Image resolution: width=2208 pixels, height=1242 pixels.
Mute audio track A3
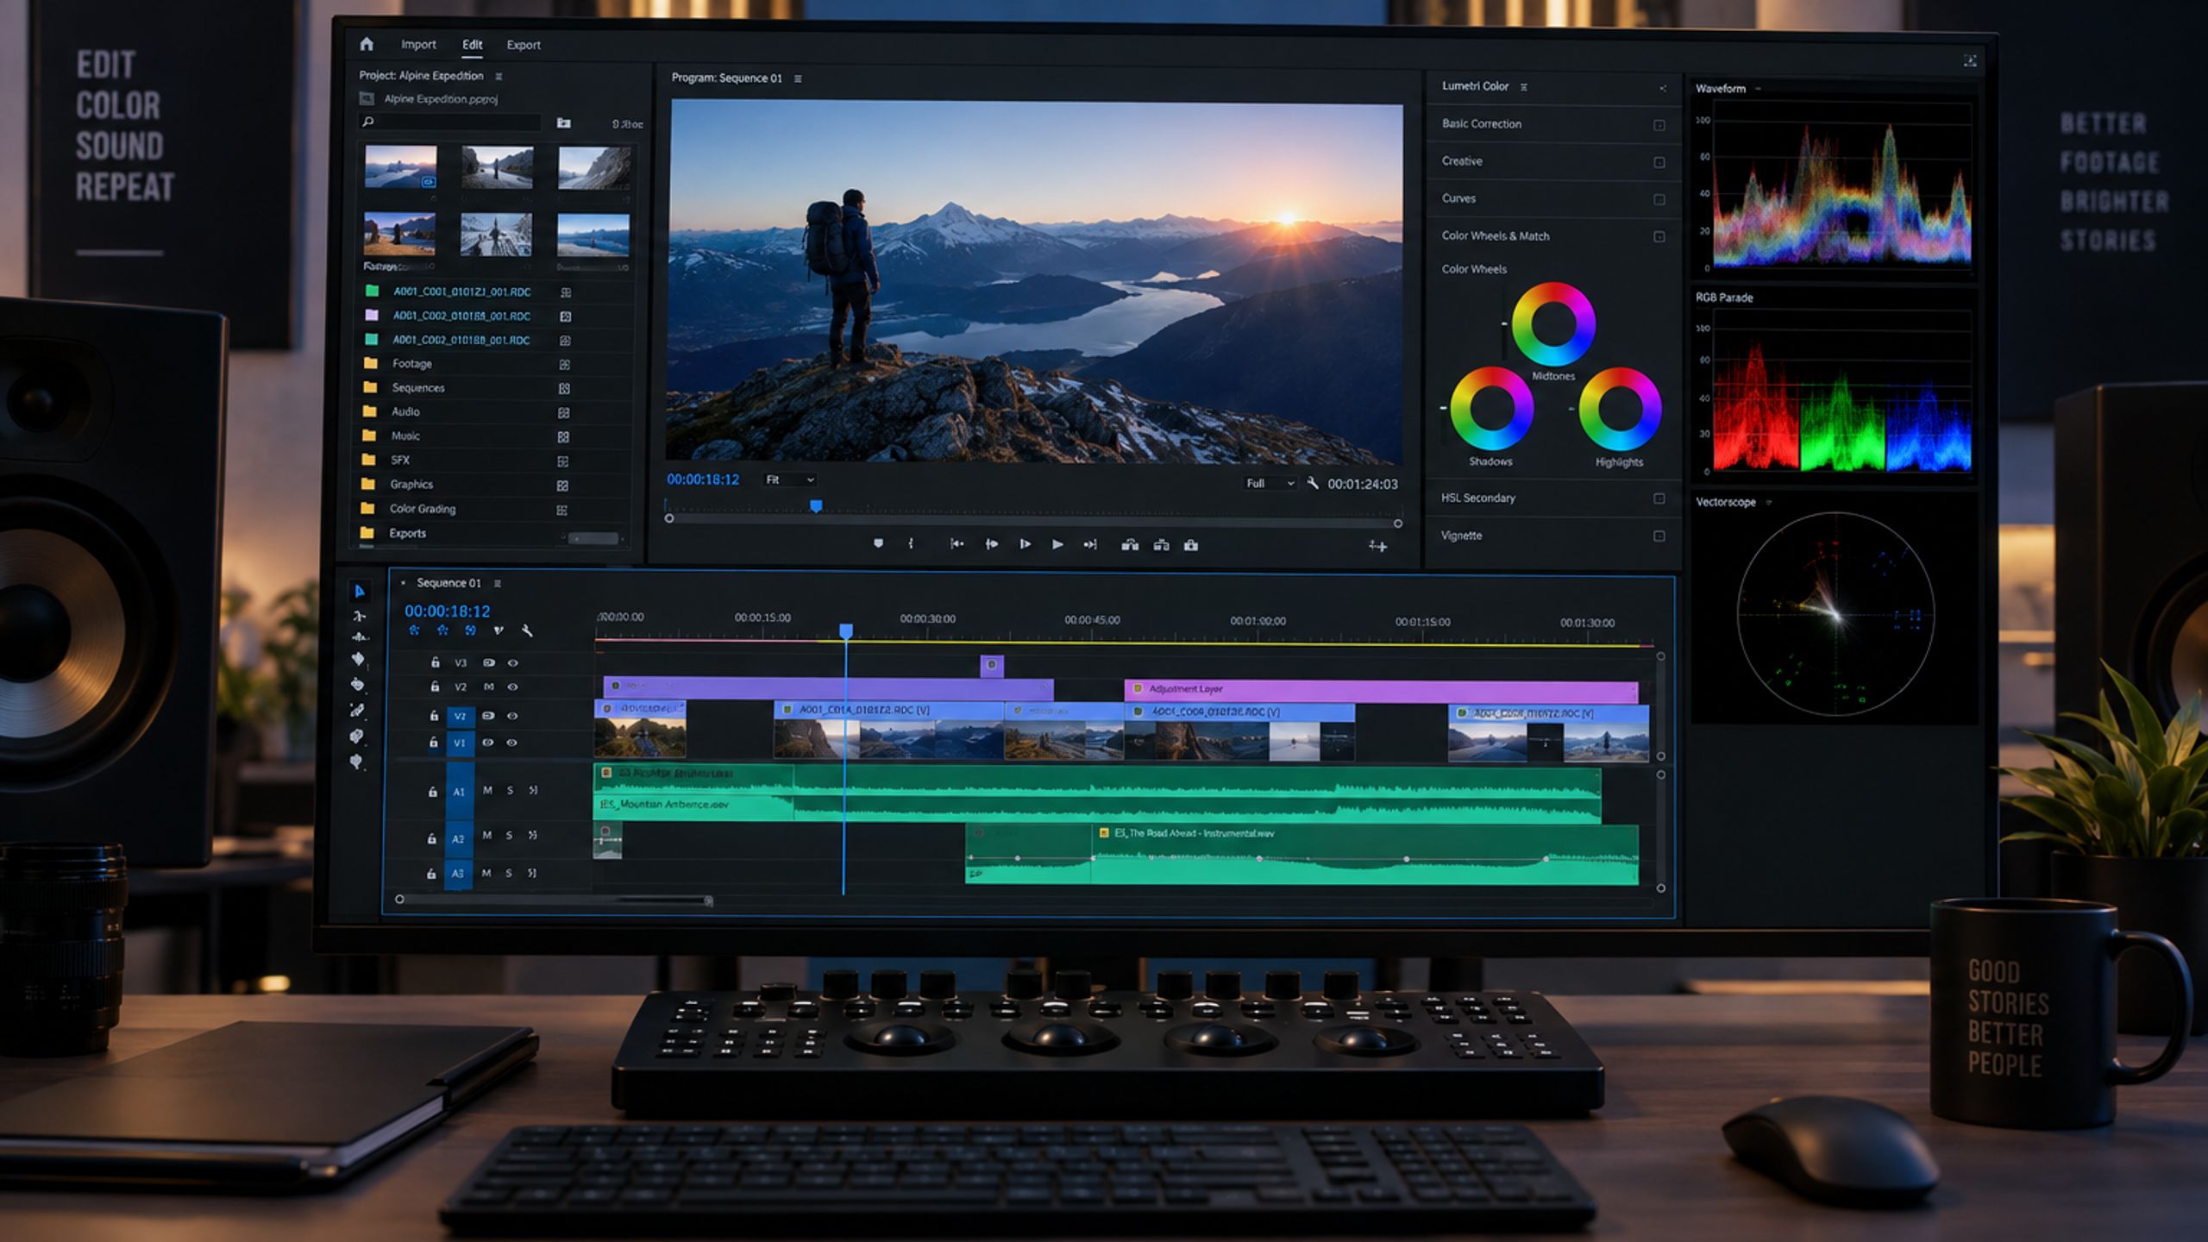click(486, 873)
